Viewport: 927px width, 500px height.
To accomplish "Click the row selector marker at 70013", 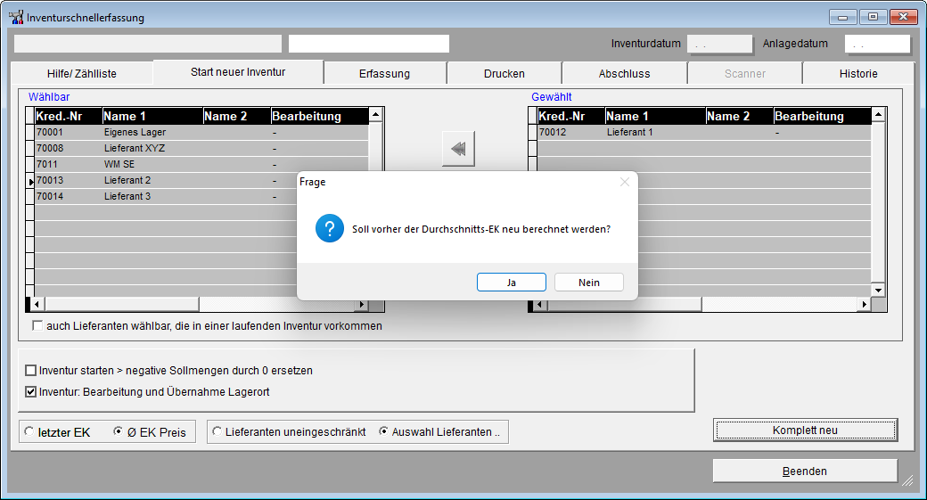I will coord(30,181).
